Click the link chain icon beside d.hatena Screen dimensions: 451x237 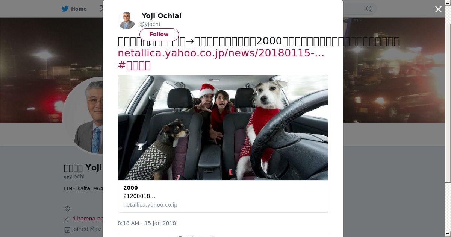click(x=67, y=219)
